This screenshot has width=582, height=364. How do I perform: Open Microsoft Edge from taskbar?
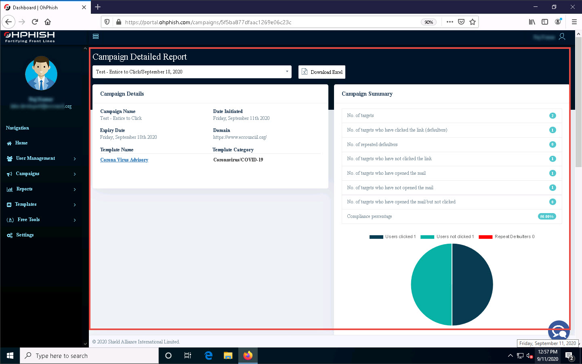click(x=208, y=356)
